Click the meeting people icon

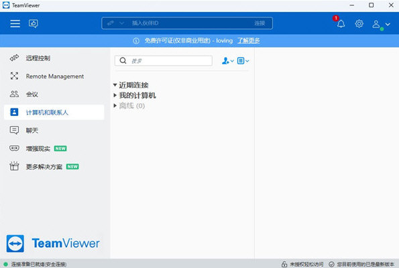[x=14, y=94]
